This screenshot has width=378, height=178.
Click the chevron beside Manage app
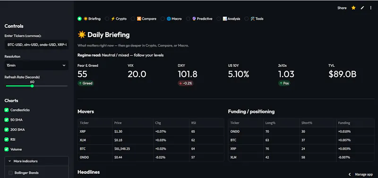(350, 174)
